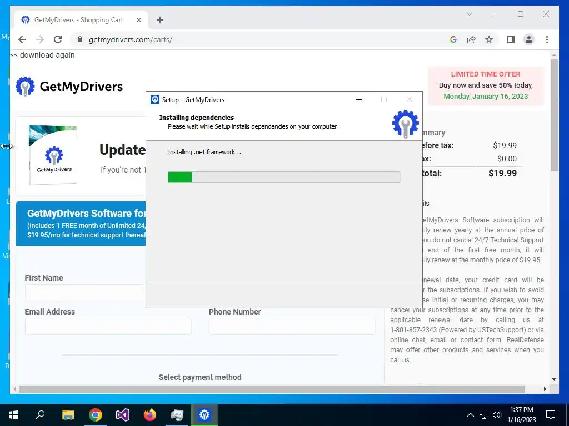Click the installer progress bar
569x426 pixels.
[x=284, y=177]
